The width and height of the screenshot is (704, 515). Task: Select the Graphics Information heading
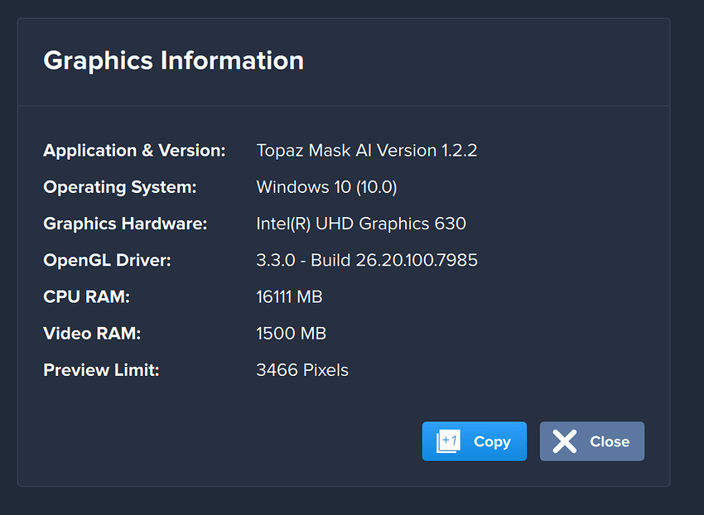point(174,60)
